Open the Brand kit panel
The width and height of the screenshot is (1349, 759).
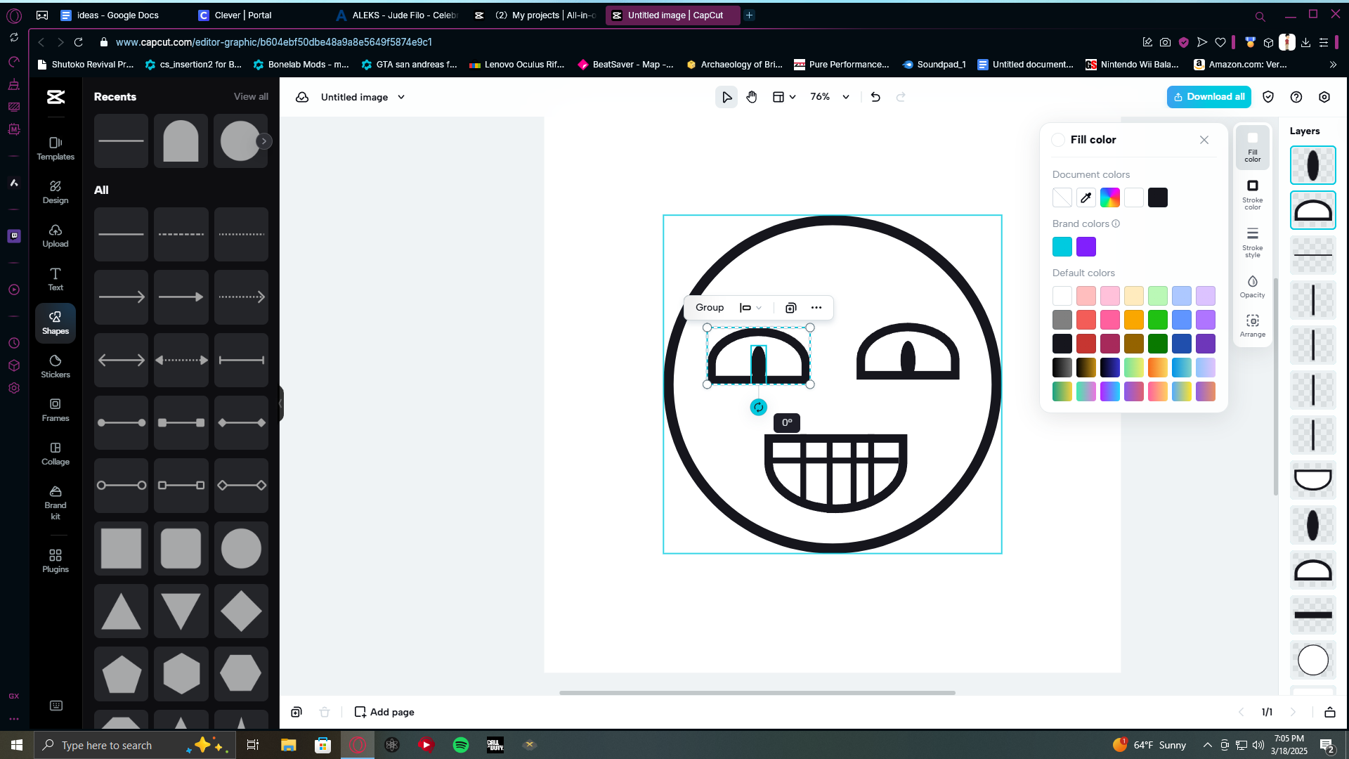tap(56, 502)
